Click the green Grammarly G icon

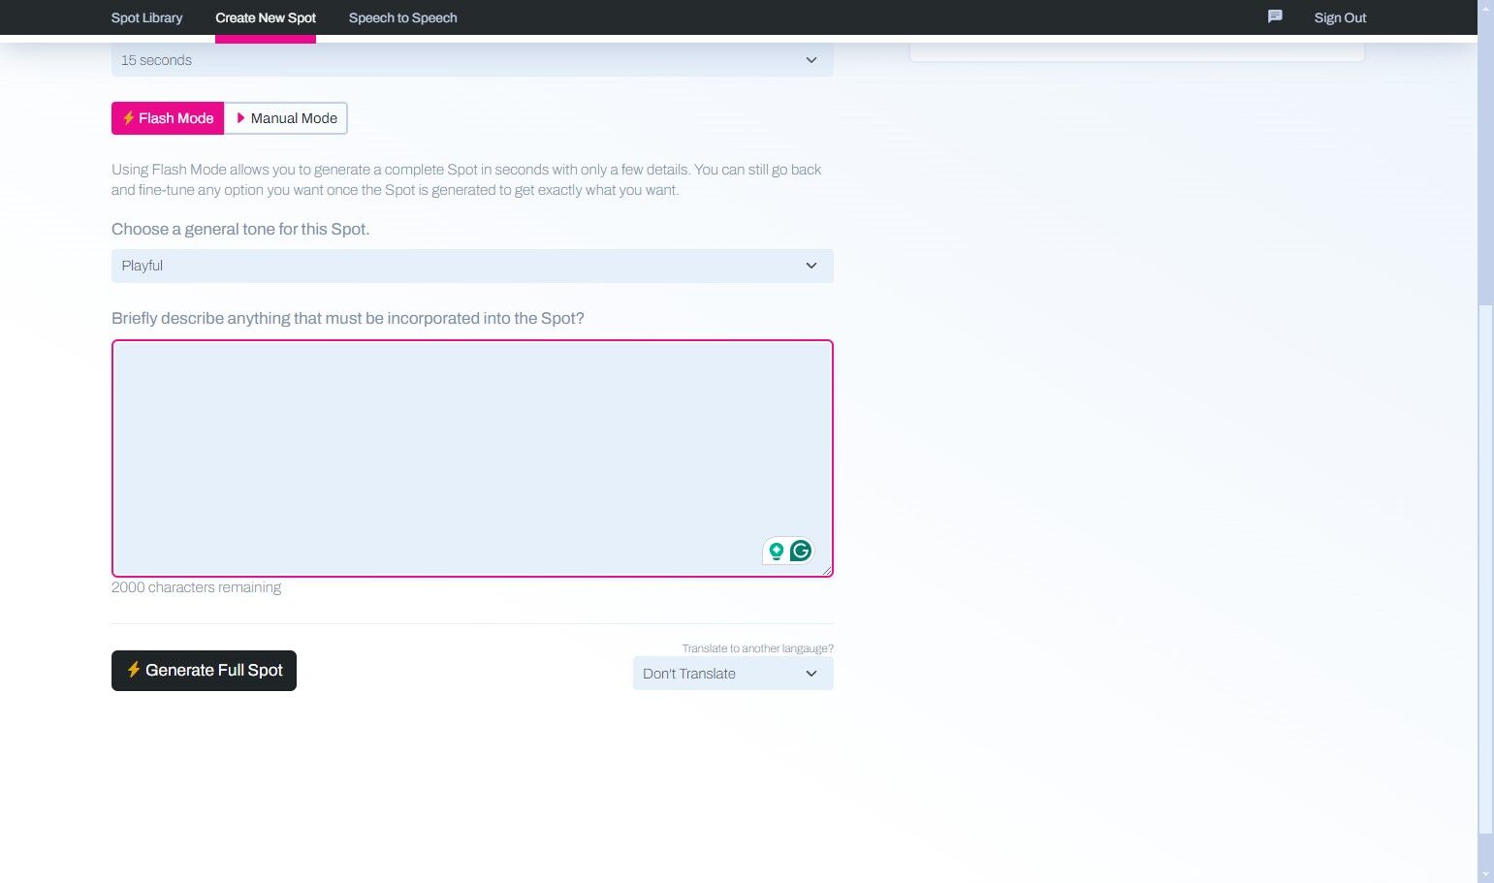[x=801, y=552]
